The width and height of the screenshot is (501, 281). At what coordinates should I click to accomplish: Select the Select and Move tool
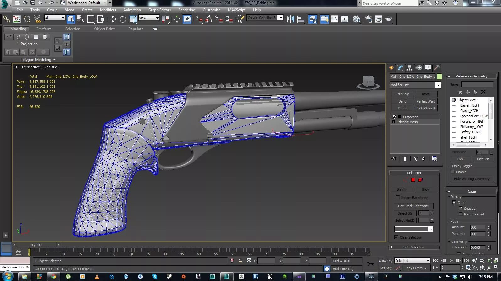(x=113, y=19)
